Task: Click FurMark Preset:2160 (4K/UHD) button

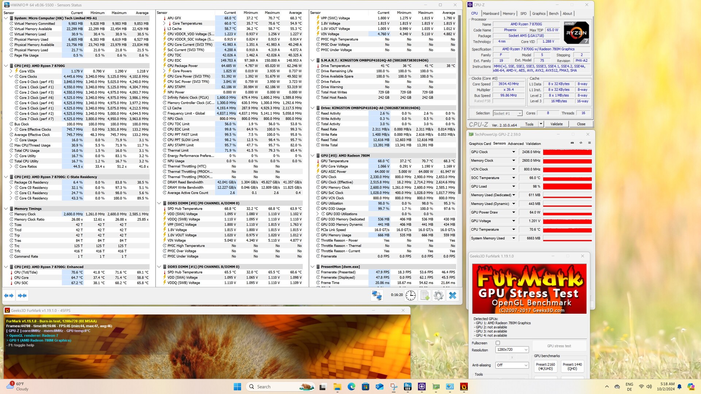Action: (545, 366)
